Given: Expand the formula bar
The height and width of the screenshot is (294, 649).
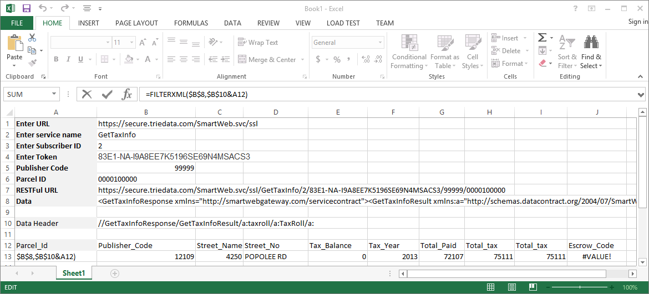Looking at the screenshot, I should pos(641,94).
